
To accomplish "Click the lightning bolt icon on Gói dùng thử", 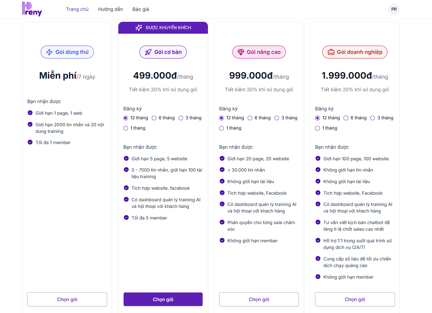I will pos(49,52).
